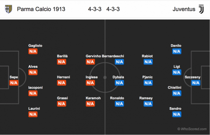Click Parma's 4-3-3 formation label
This screenshot has width=210, height=135.
(x=95, y=9)
